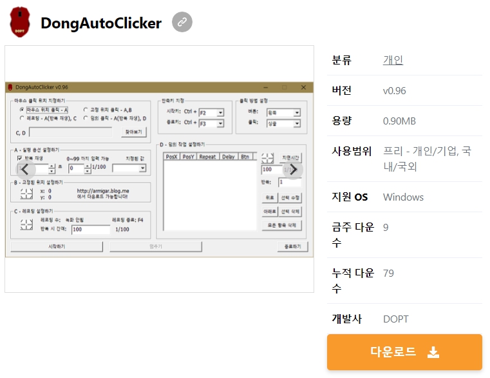
Task: Click the crosshair picker in section C
Action: point(26,224)
